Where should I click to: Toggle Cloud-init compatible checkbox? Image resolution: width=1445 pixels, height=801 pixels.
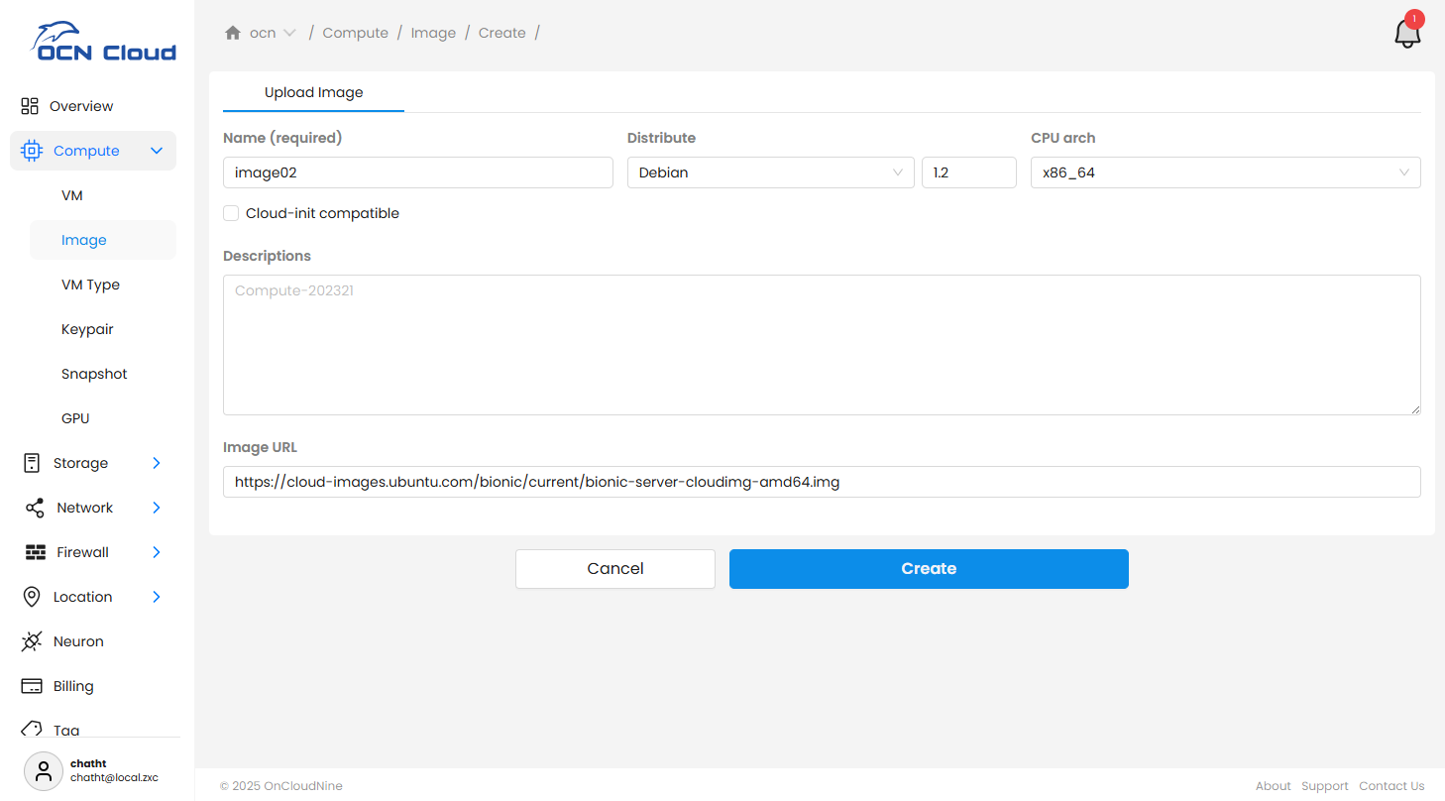[231, 213]
